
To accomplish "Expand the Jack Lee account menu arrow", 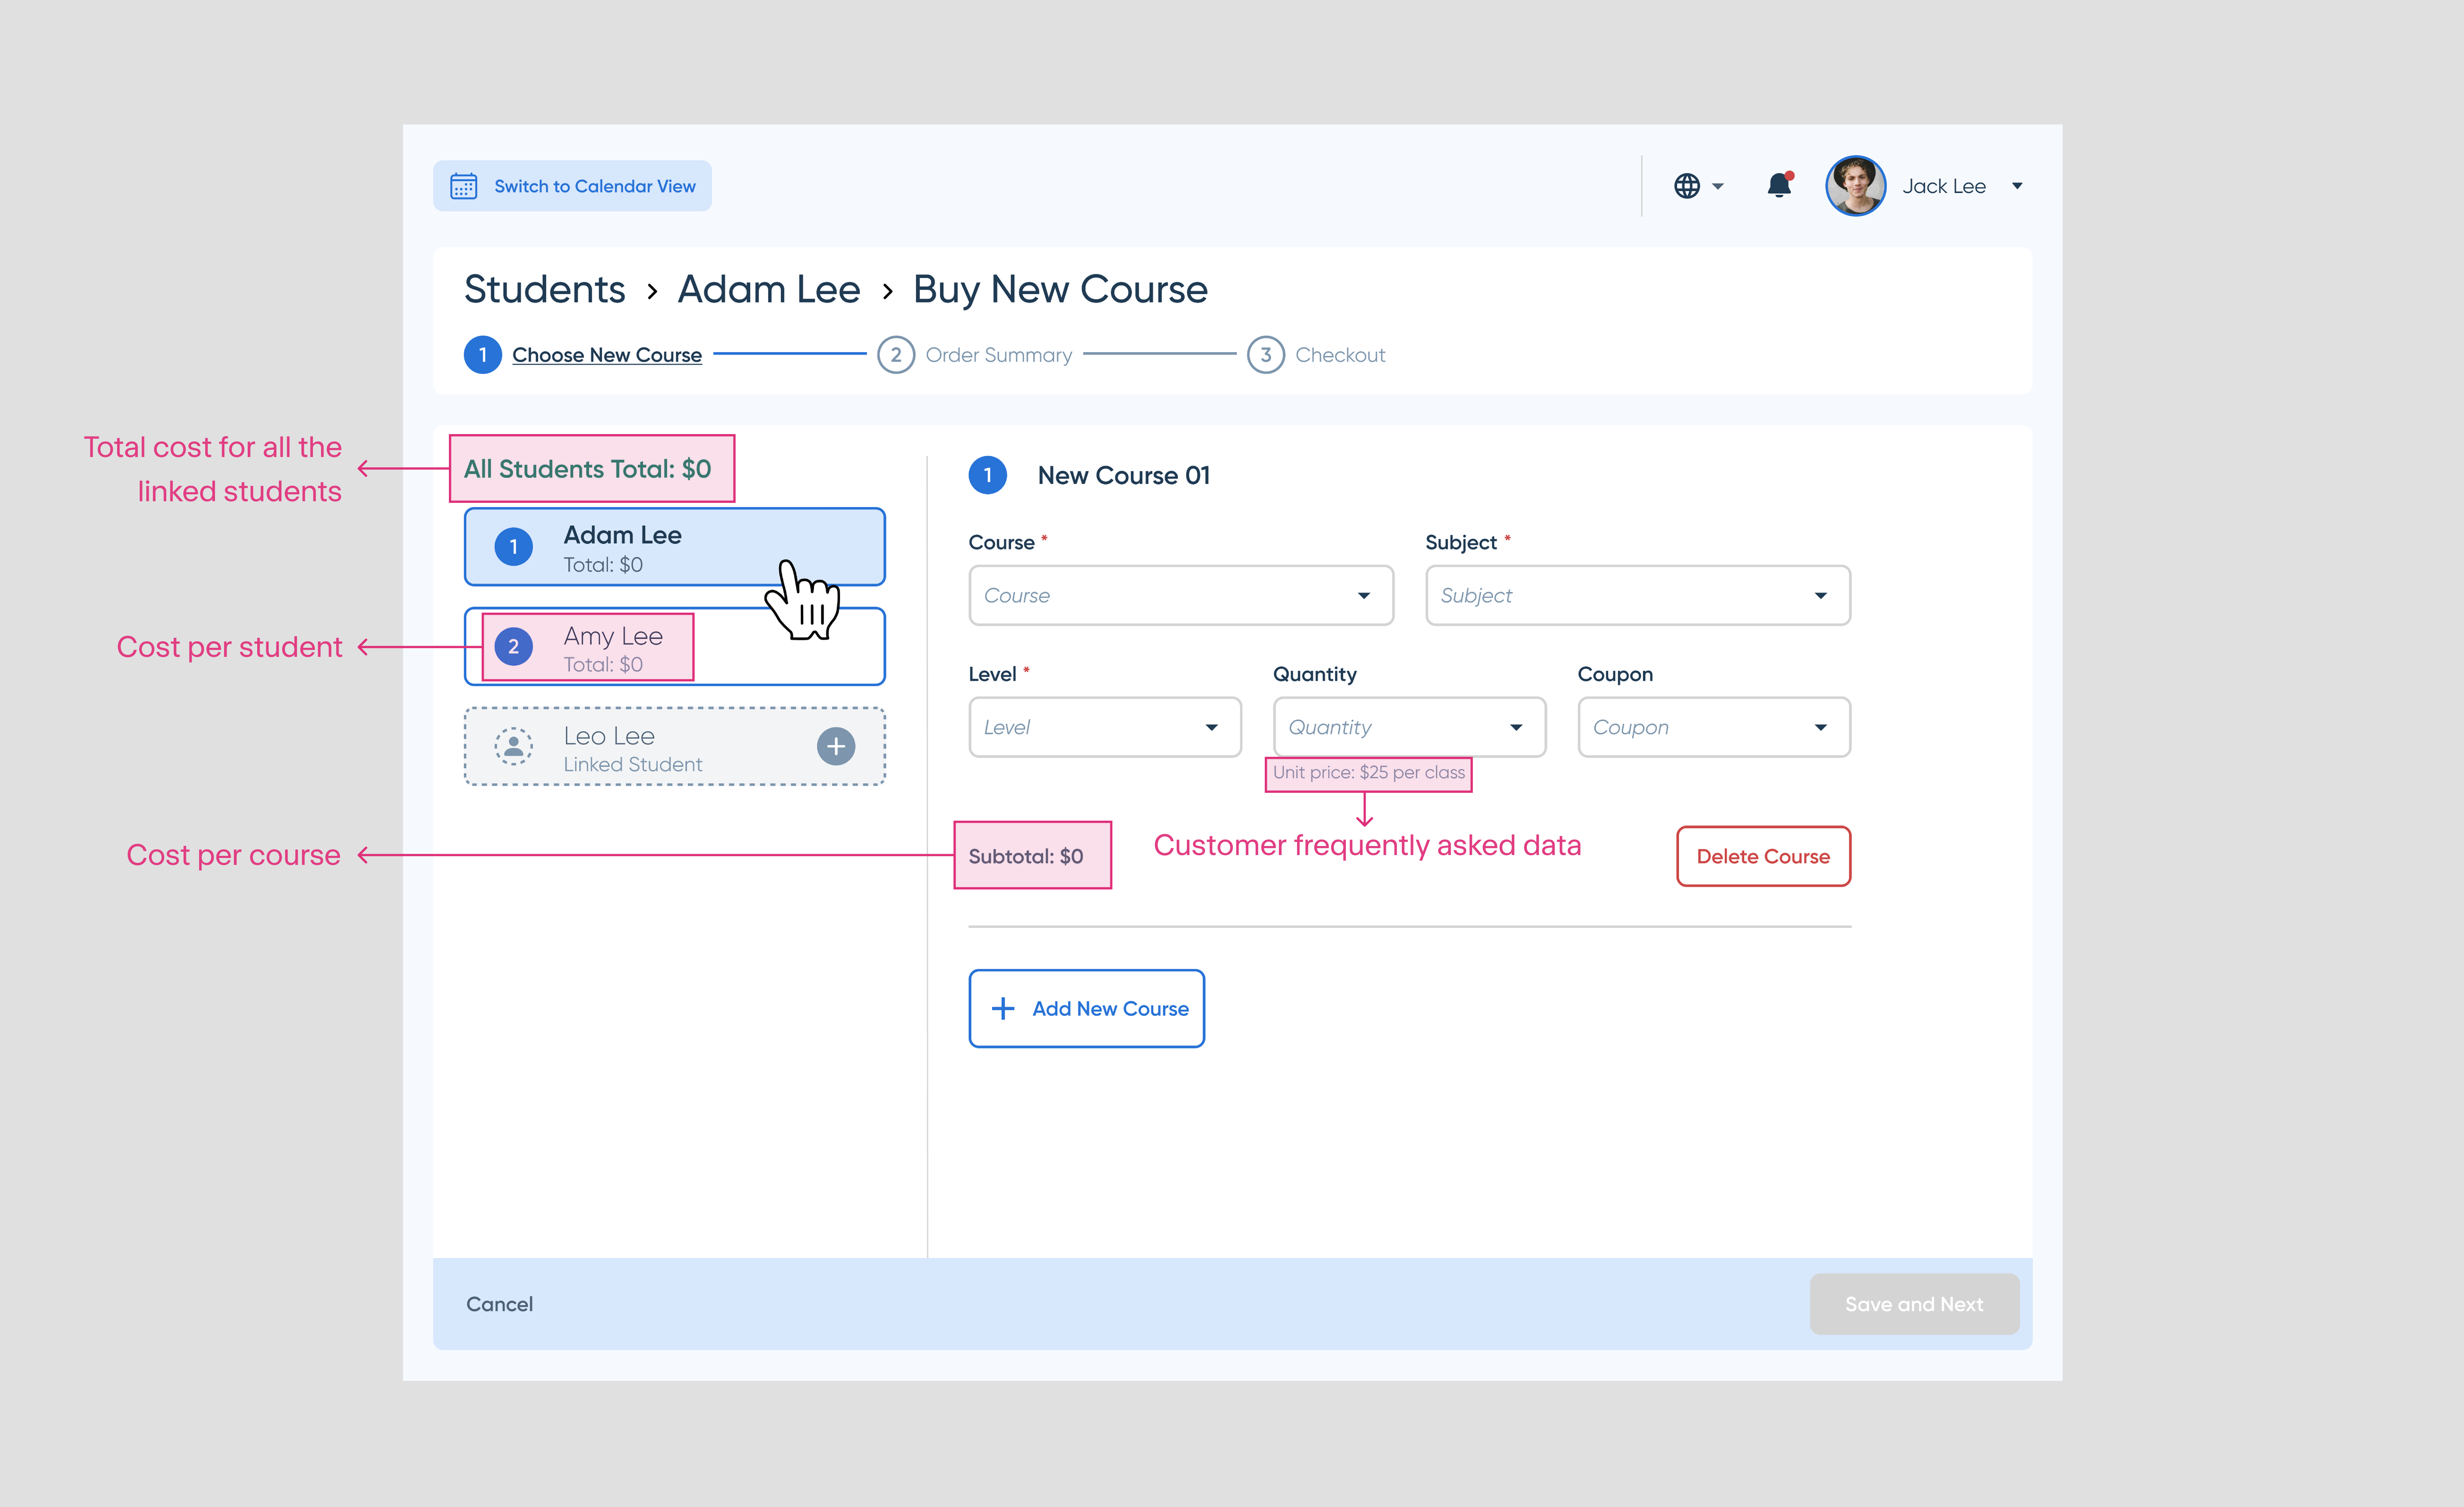I will tap(2017, 186).
